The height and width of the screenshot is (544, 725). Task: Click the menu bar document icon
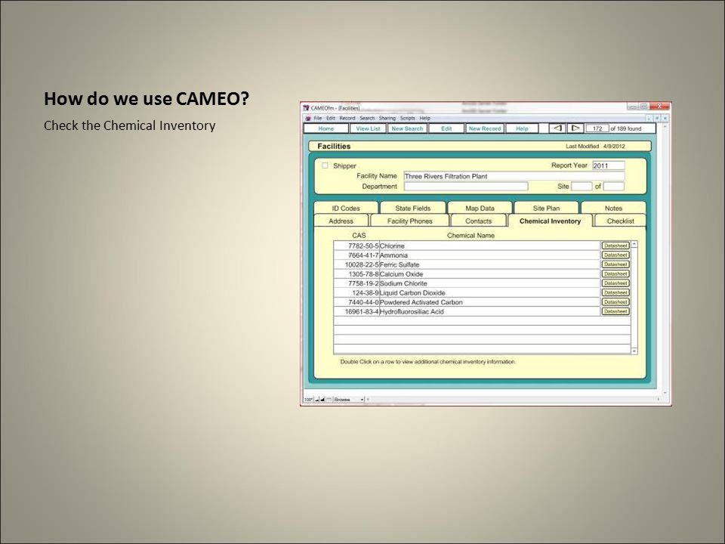[x=308, y=119]
